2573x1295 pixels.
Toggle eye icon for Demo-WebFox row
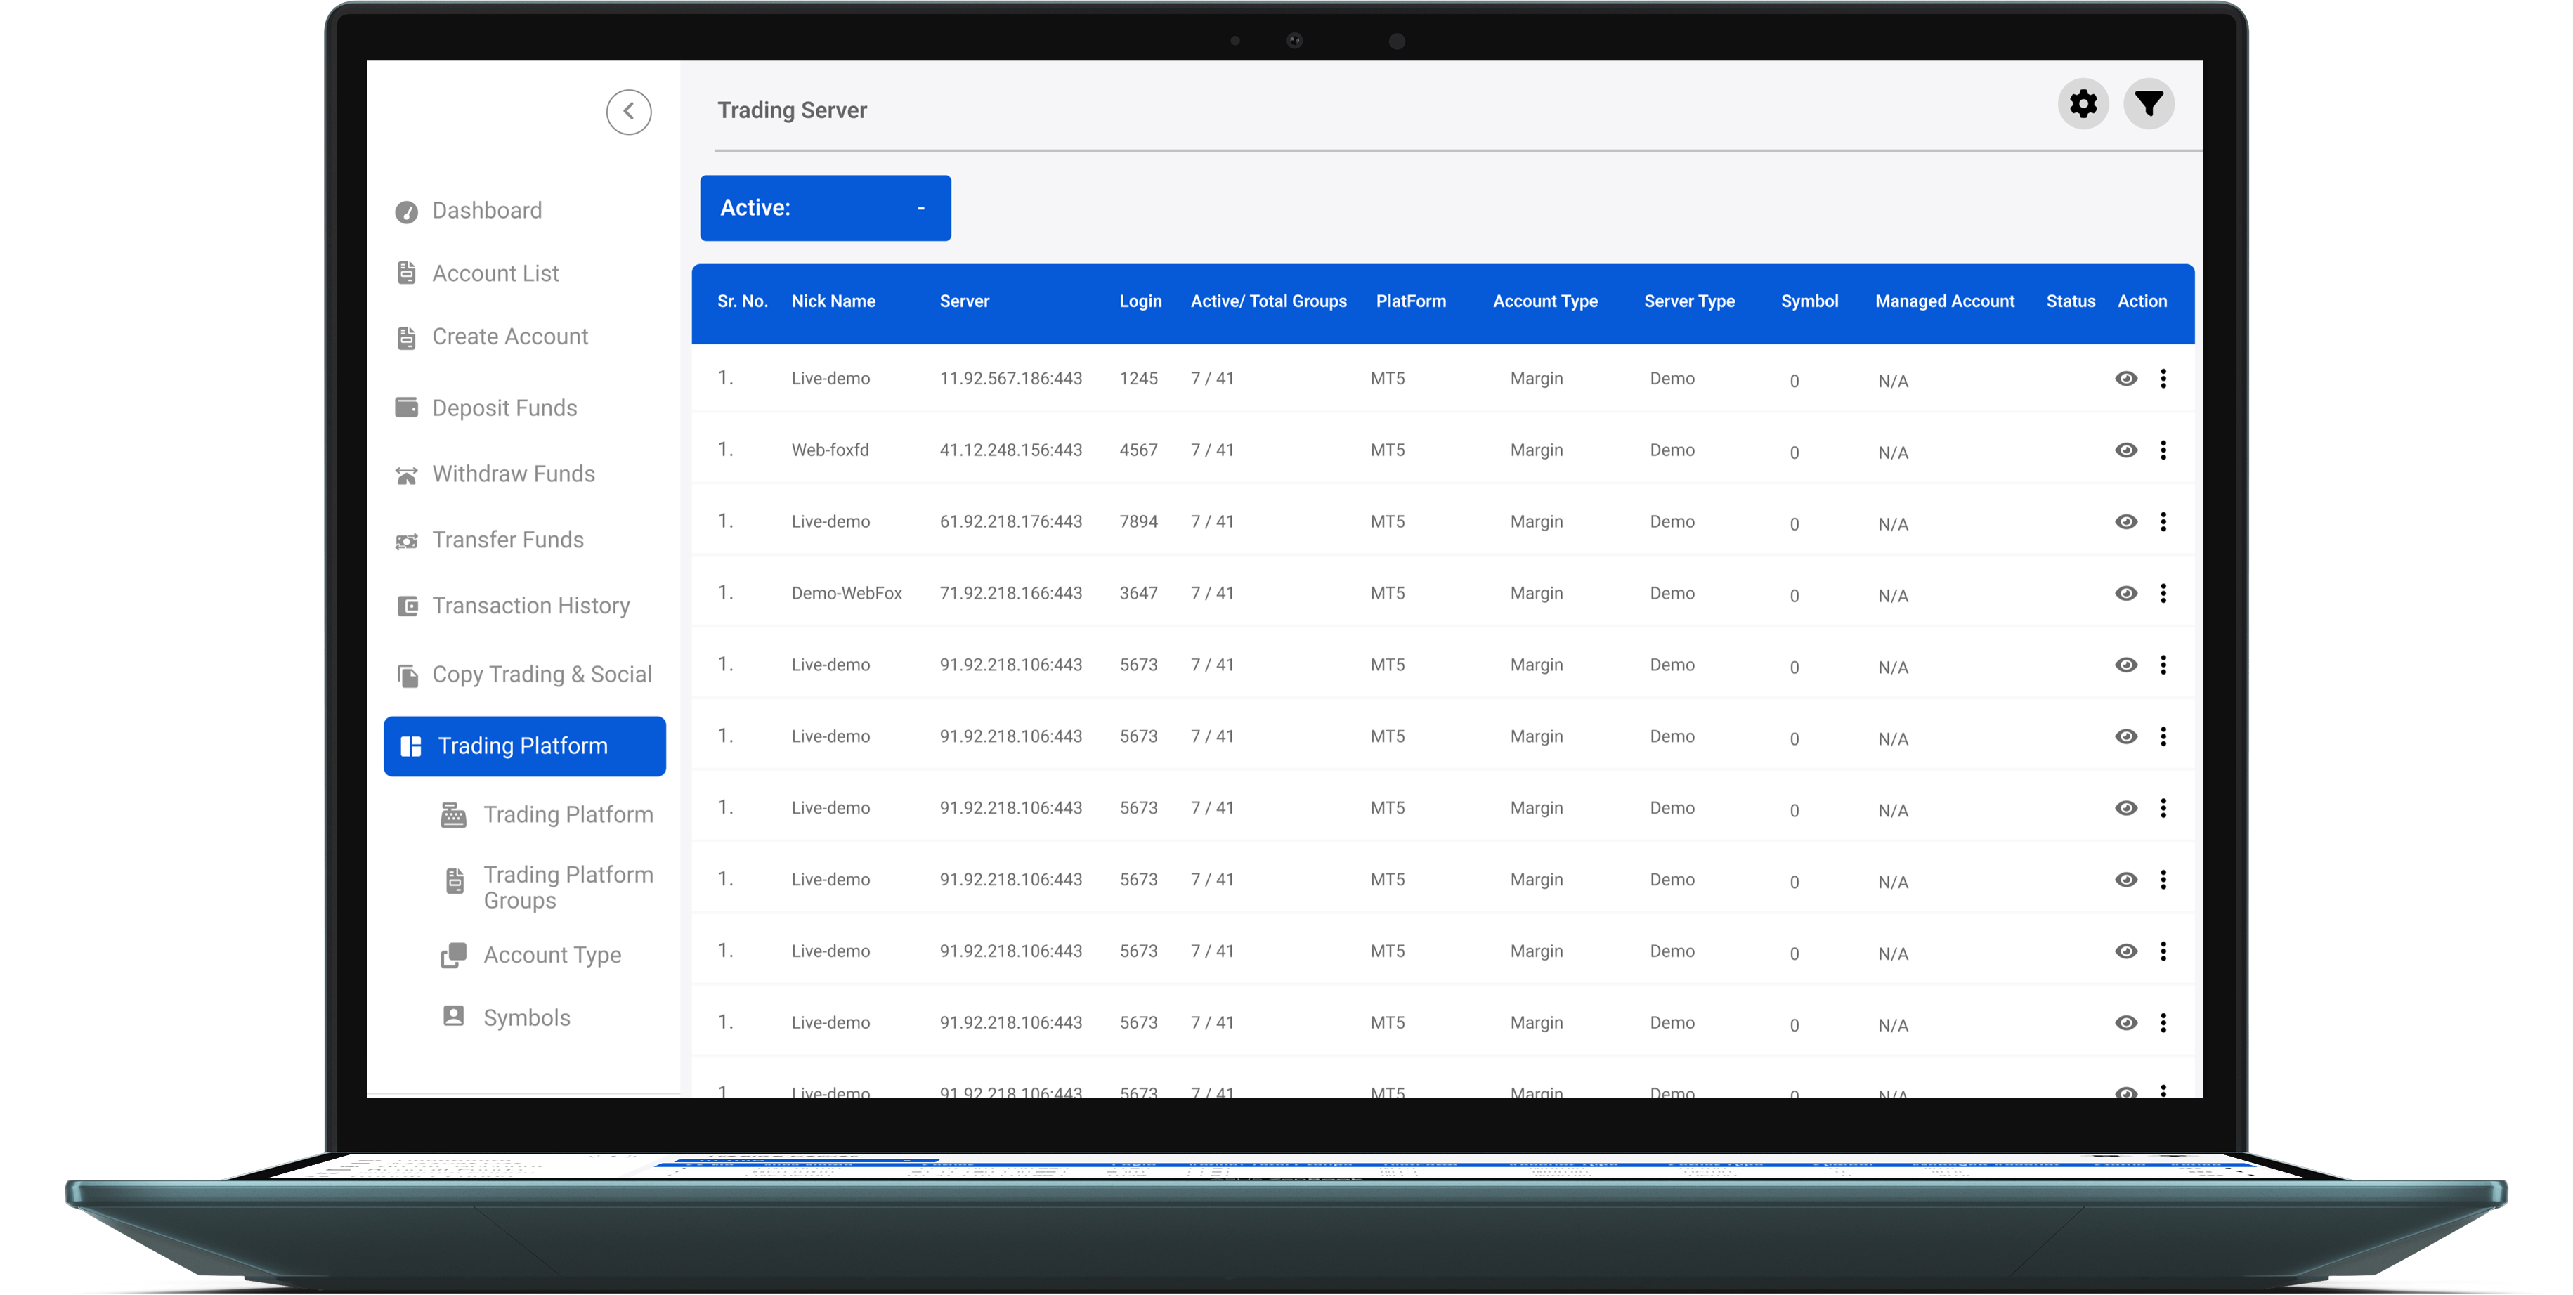(x=2125, y=594)
